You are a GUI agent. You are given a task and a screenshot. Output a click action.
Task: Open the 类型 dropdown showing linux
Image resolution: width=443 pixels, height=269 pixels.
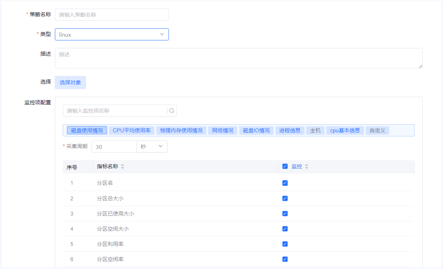coord(111,34)
